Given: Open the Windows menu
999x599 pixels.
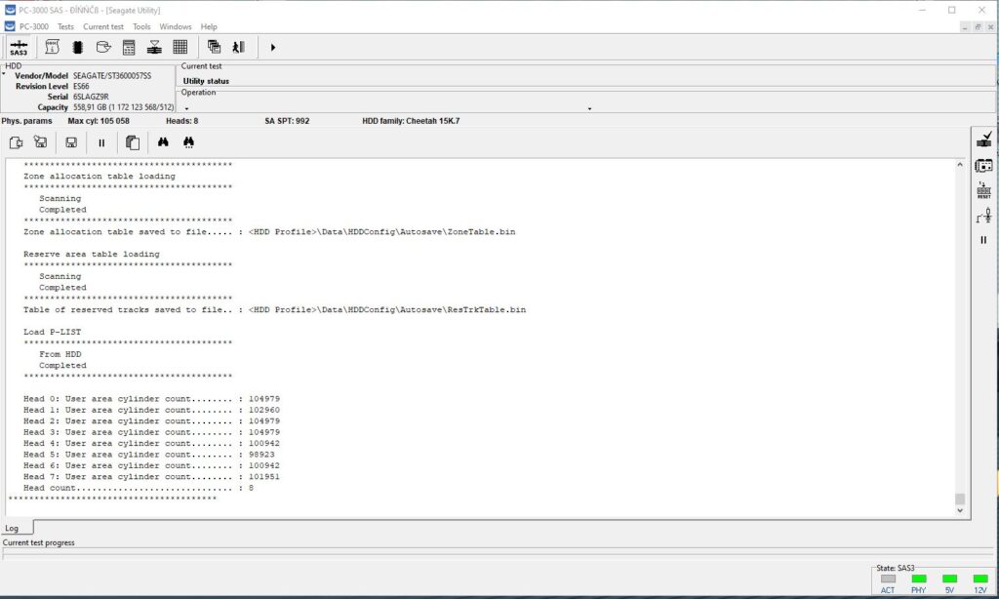Looking at the screenshot, I should (176, 26).
